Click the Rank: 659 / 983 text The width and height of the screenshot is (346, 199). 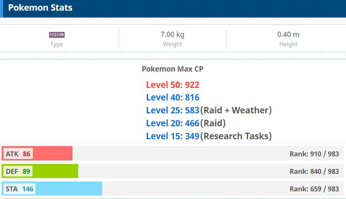point(314,189)
